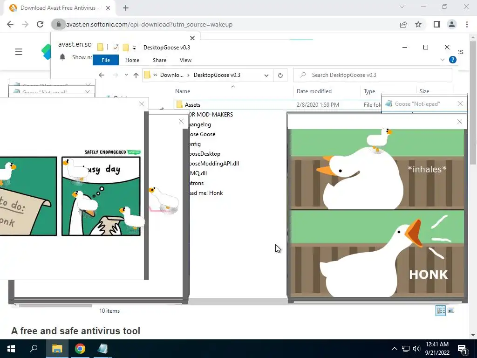The image size is (477, 358).
Task: Click New Folder icon in Explorer quick toolbar
Action: tap(126, 48)
